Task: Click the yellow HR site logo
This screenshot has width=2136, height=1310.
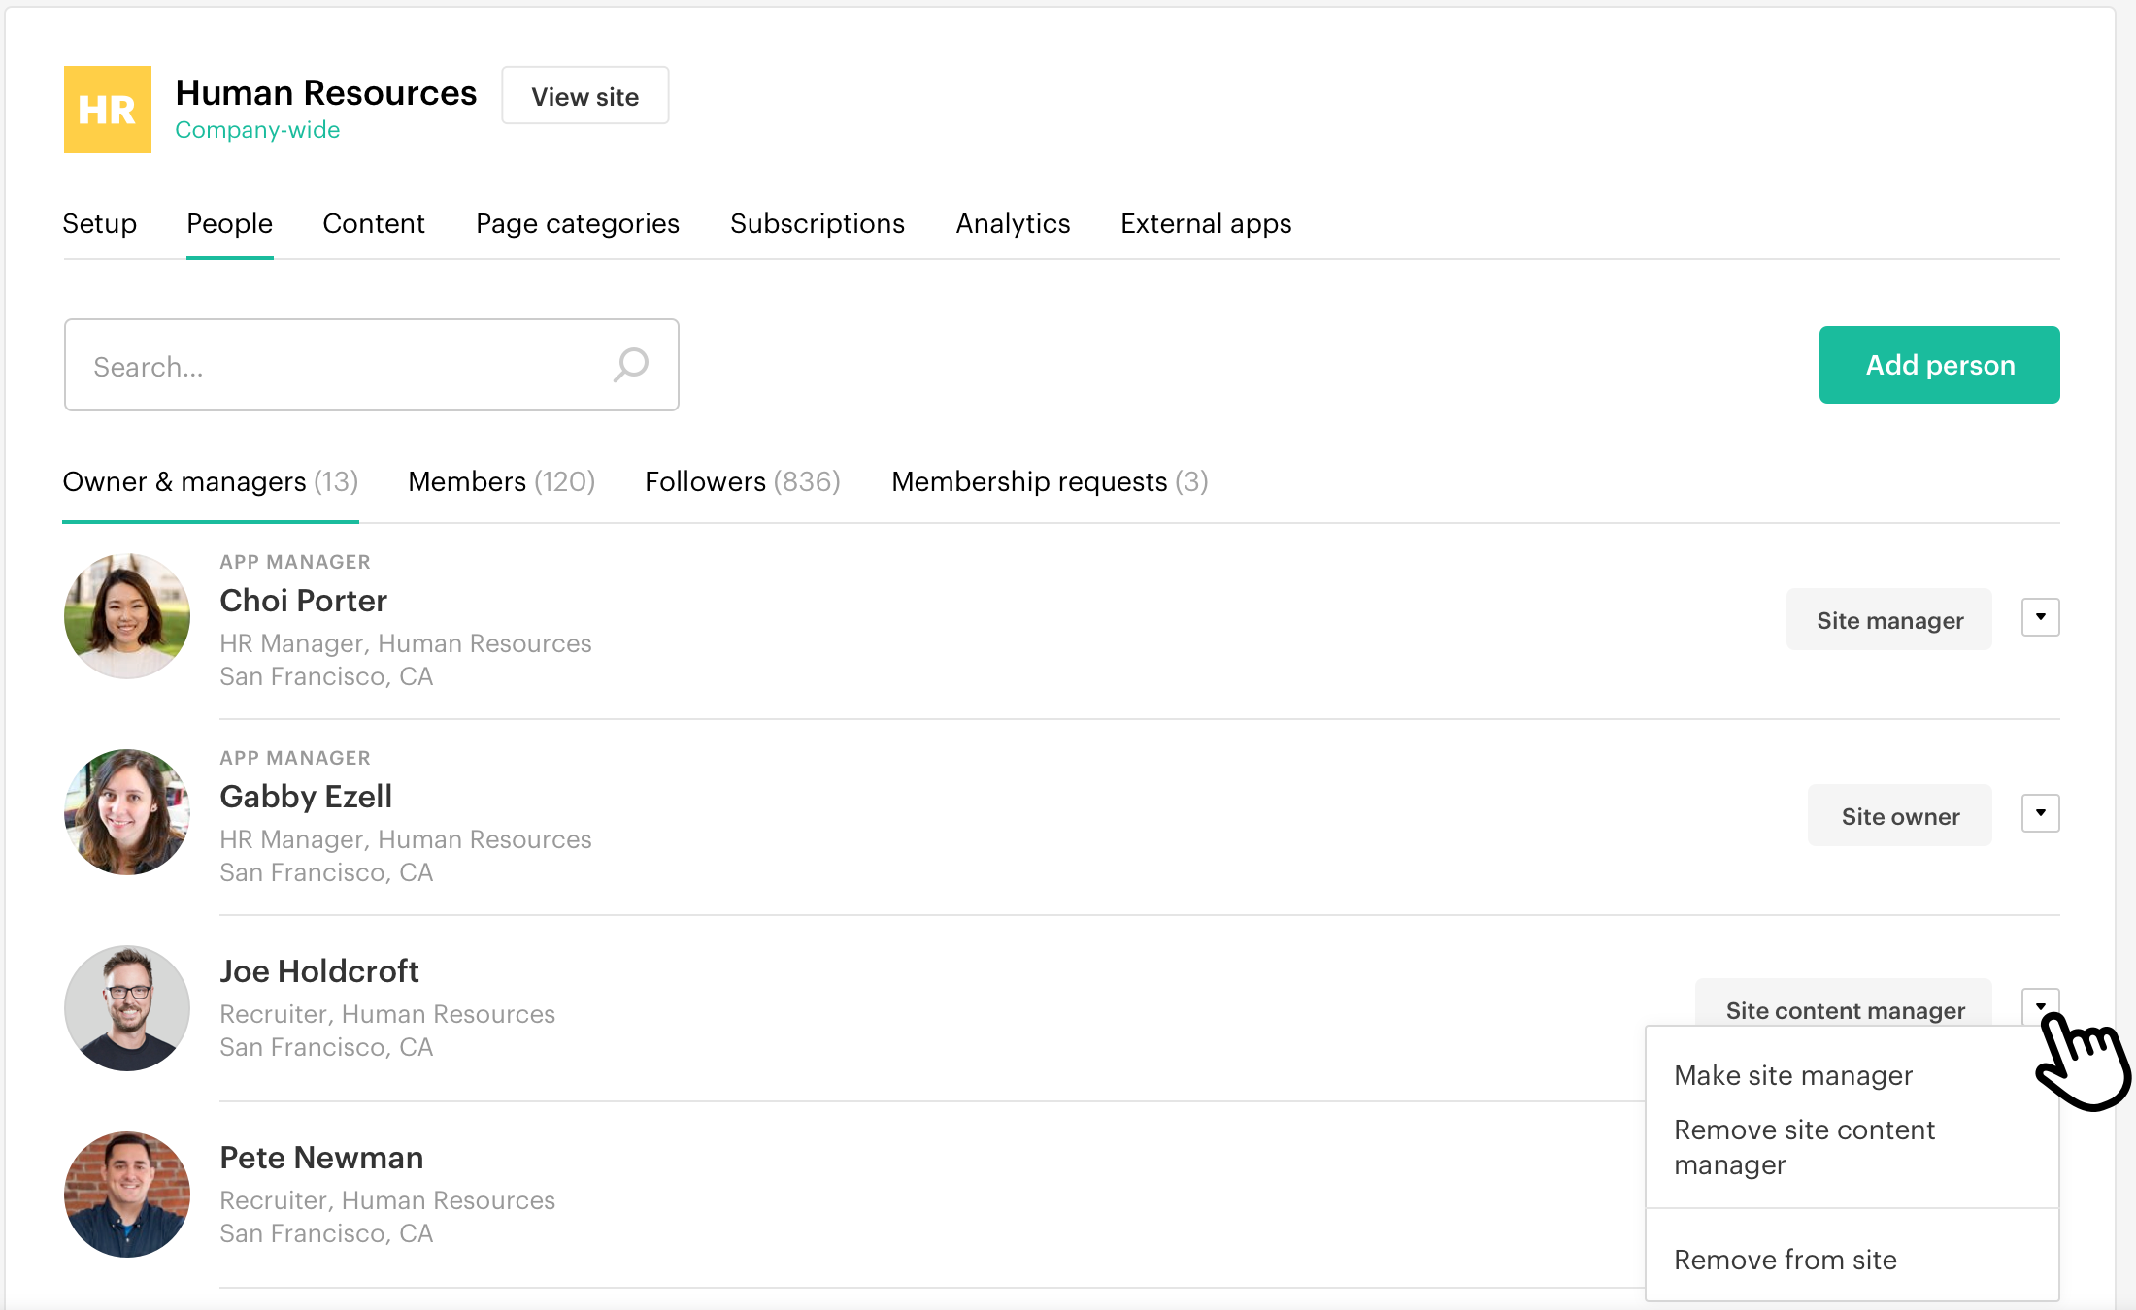Action: (108, 110)
